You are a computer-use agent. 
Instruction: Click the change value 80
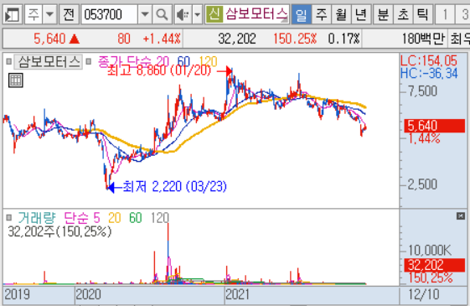tap(124, 39)
